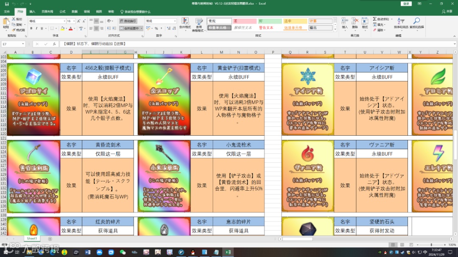Screen dimensions: 458x257
Task: Toggle Italic formatting
Action: click(x=36, y=28)
